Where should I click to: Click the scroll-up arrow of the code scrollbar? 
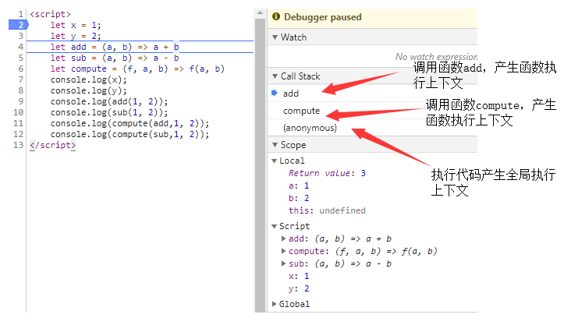pyautogui.click(x=260, y=13)
